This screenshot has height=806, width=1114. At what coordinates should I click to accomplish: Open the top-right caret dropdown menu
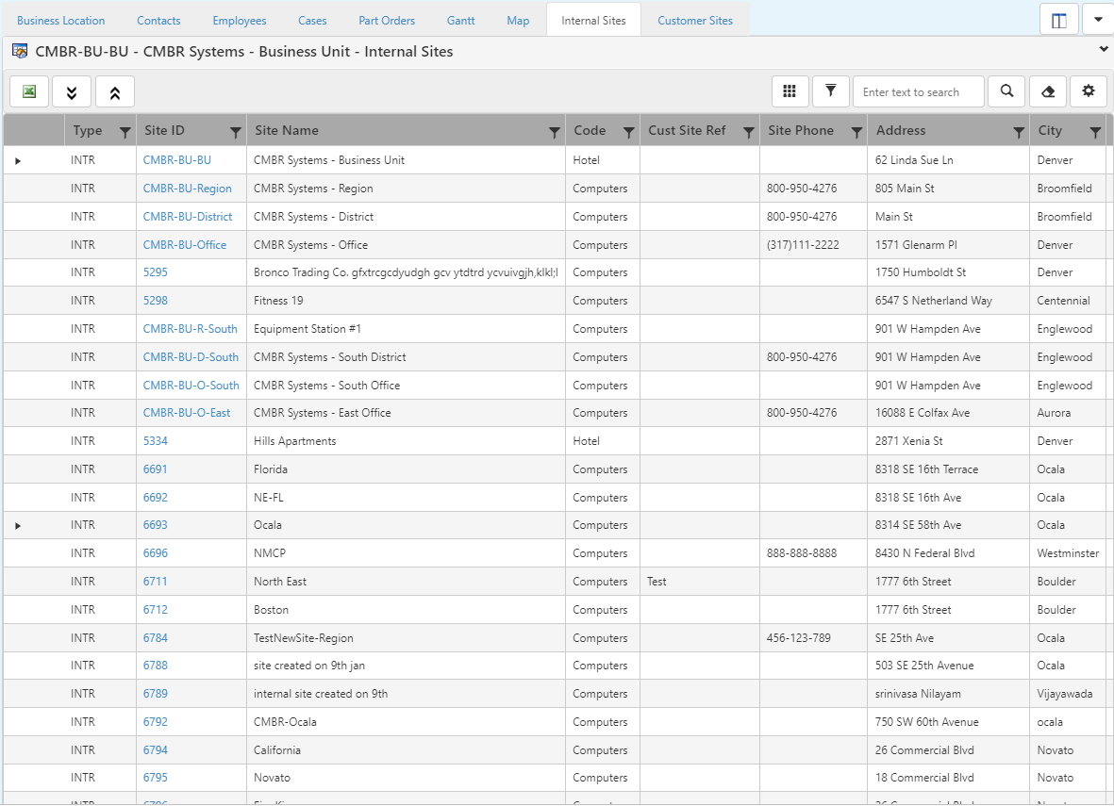[1097, 20]
